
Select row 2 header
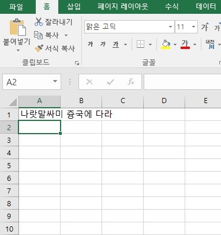point(9,127)
